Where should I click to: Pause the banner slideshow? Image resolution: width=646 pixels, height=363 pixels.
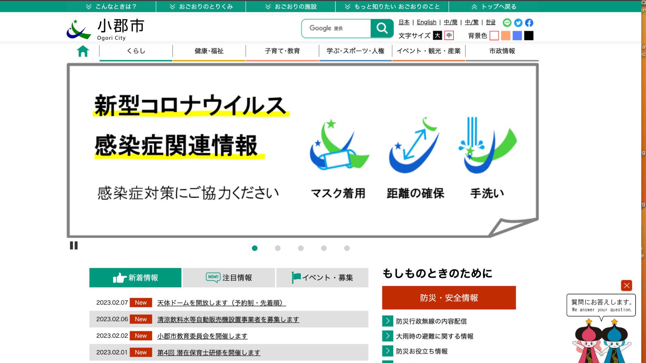coord(74,246)
